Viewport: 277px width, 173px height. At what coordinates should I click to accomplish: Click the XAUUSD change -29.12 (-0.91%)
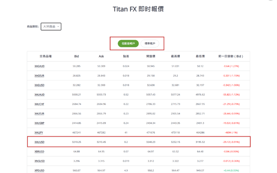[x=231, y=142]
